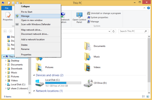
Task: Click main pane scroll up arrow
Action: click(149, 37)
